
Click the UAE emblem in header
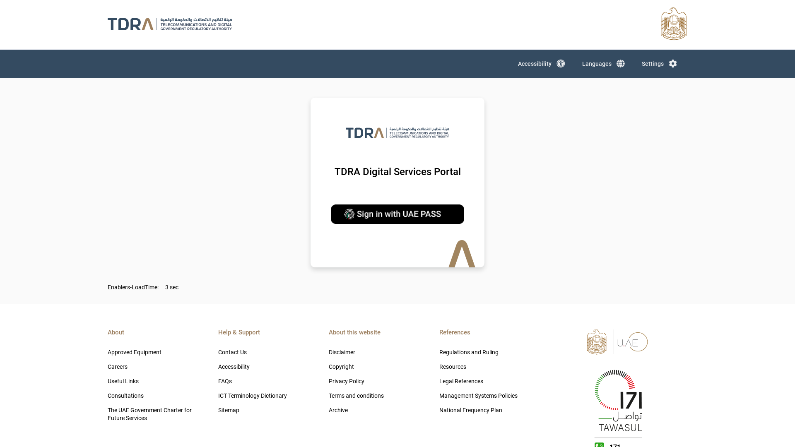tap(674, 24)
